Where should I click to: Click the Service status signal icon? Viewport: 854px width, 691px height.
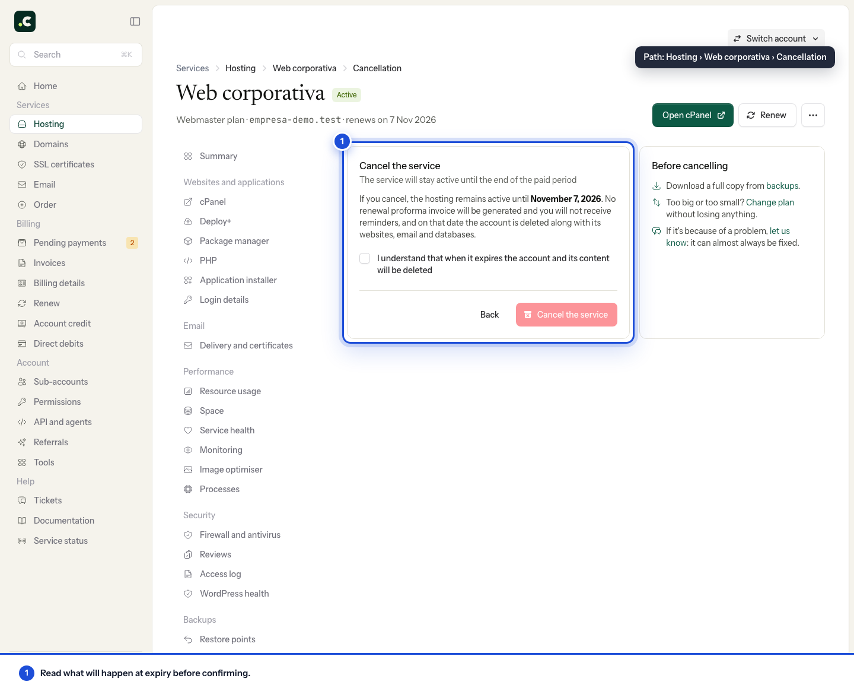click(x=22, y=541)
